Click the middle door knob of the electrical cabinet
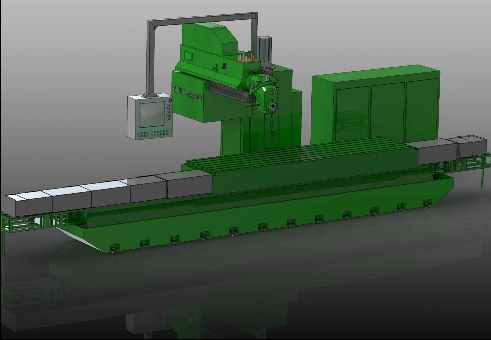 tap(374, 126)
